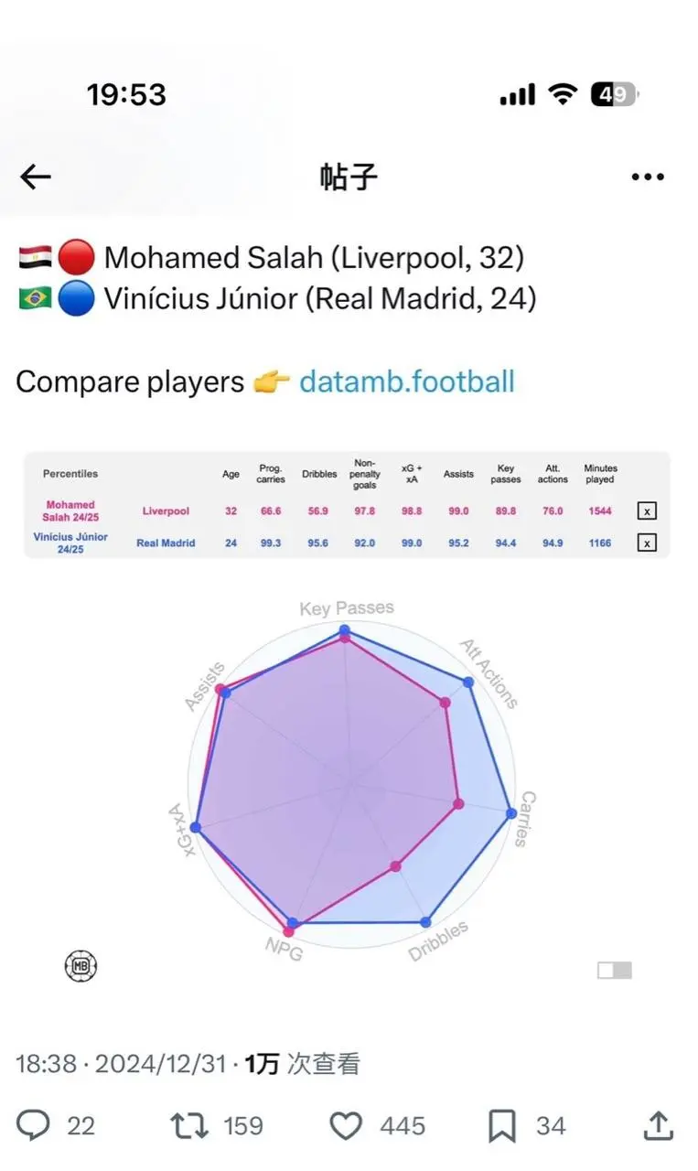Select the Liverpool team cell in table

[x=166, y=511]
